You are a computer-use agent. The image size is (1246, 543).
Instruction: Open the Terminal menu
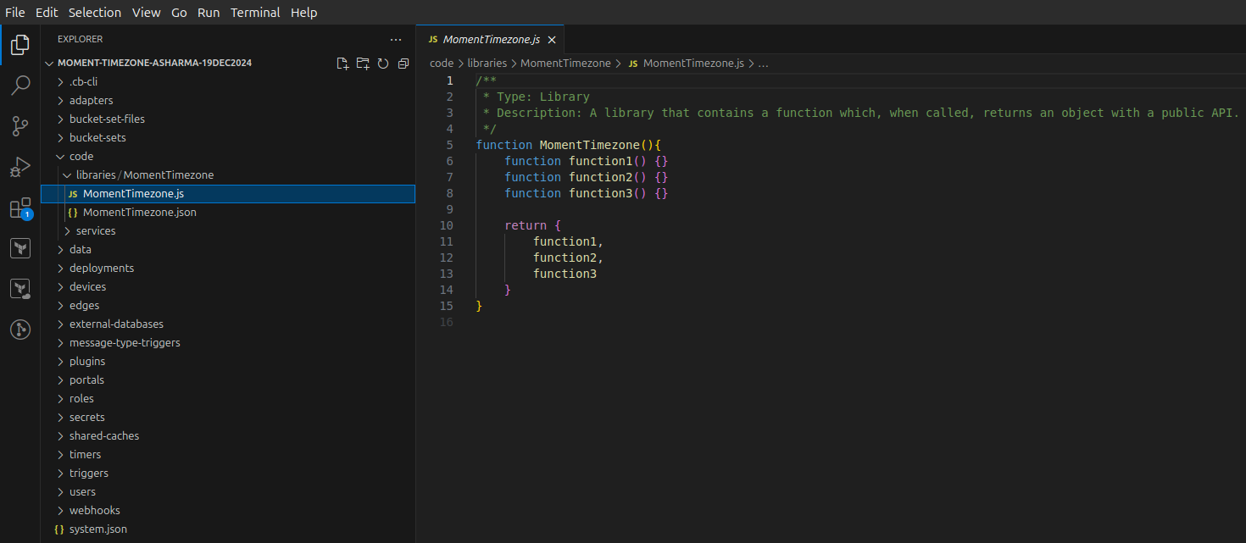tap(255, 13)
